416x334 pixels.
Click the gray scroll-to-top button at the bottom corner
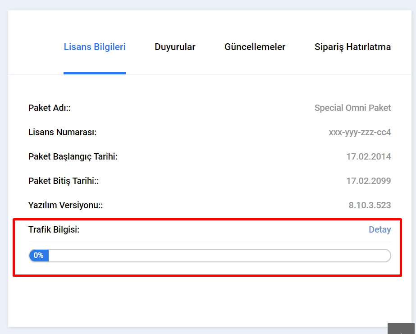[x=401, y=329]
